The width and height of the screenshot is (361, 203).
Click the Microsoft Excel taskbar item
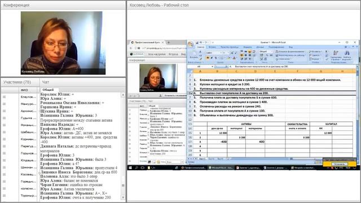(221, 168)
